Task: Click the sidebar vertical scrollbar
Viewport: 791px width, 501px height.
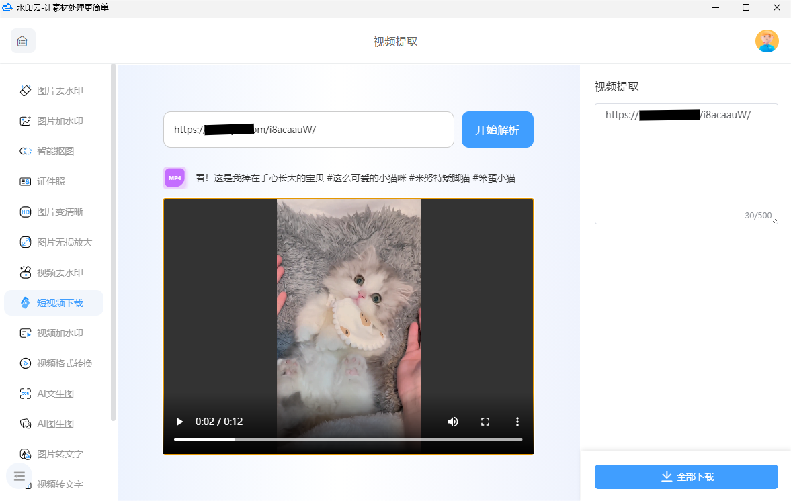Action: [x=113, y=242]
